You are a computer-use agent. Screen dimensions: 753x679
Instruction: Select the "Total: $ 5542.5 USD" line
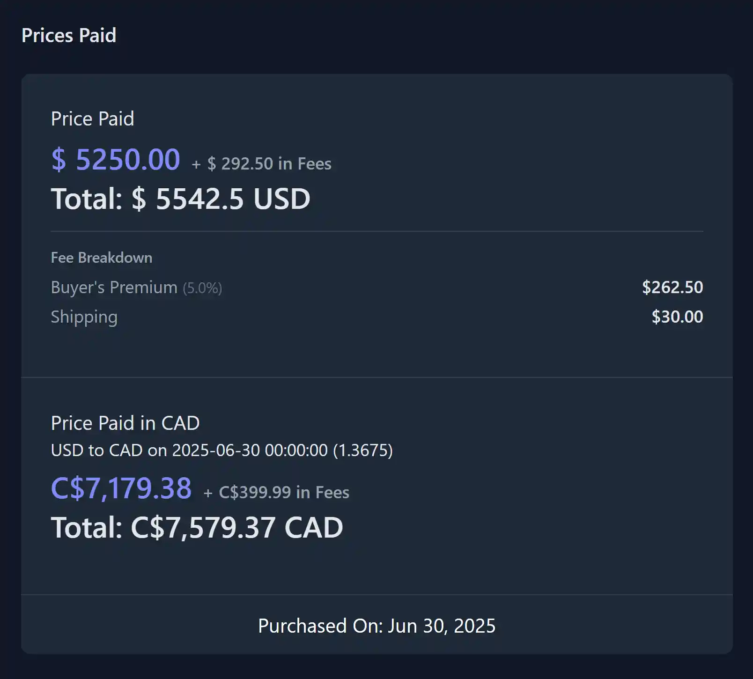click(180, 199)
